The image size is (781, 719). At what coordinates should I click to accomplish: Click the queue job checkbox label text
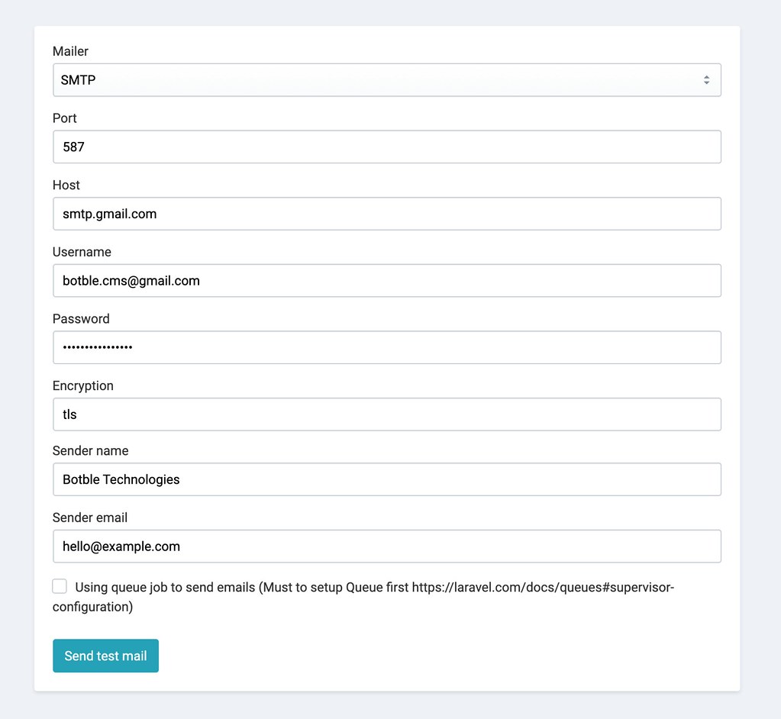(363, 597)
